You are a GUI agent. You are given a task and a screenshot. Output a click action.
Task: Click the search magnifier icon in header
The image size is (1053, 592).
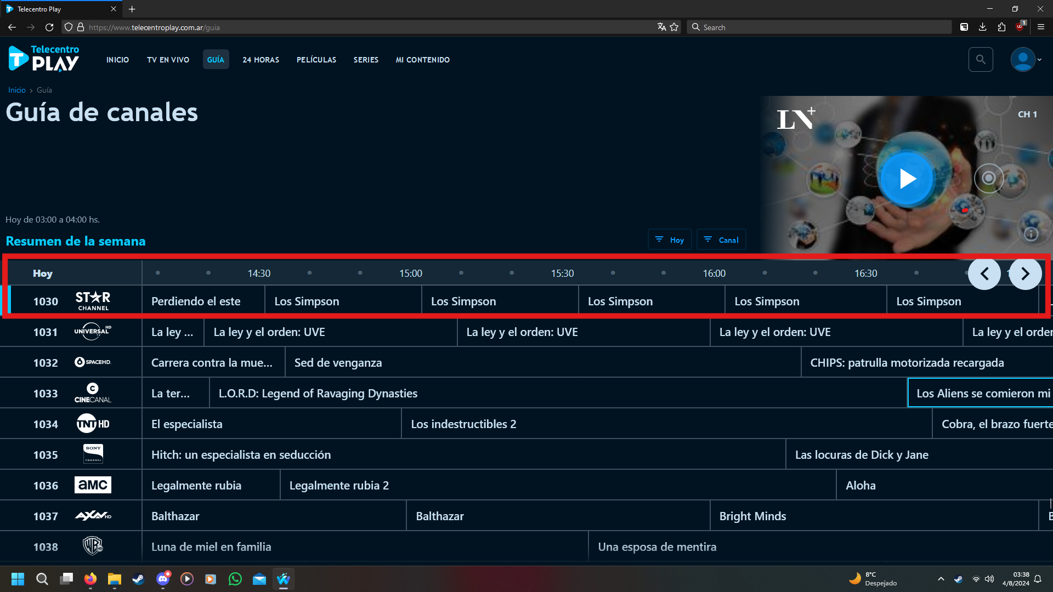coord(981,60)
